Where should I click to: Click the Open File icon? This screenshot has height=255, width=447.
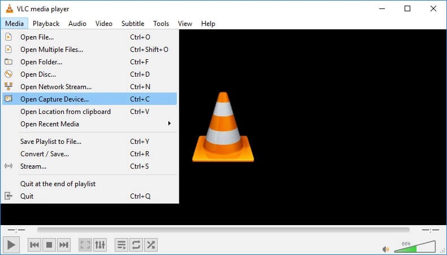point(8,37)
